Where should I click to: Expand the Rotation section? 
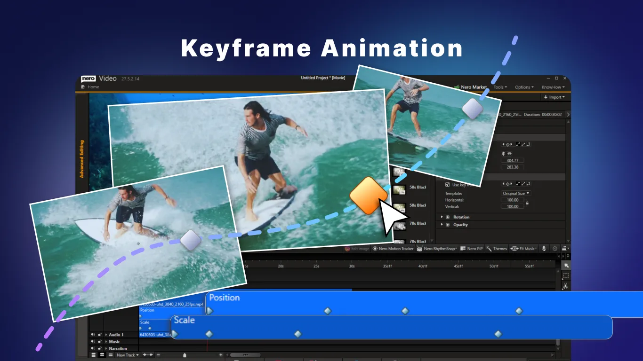442,217
